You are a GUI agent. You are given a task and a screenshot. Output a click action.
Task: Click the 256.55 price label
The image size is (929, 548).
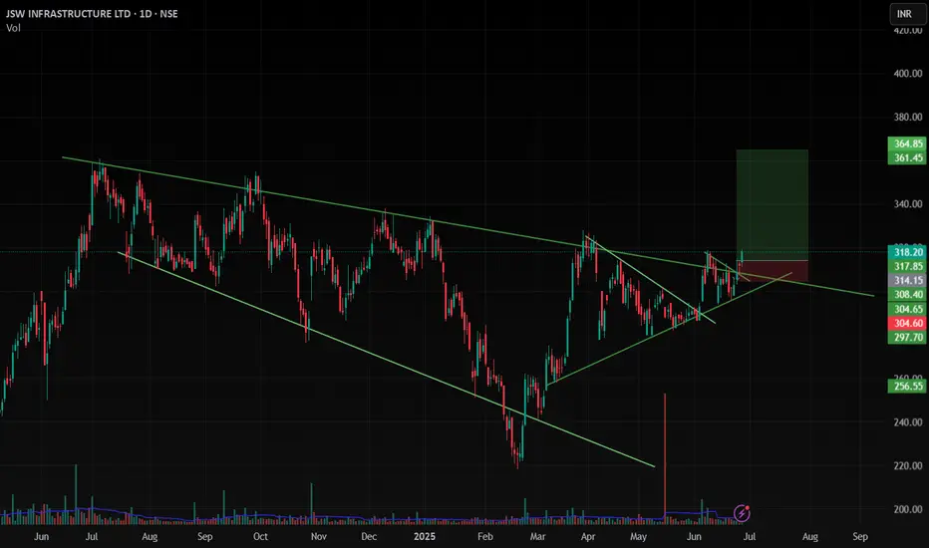[x=907, y=387]
